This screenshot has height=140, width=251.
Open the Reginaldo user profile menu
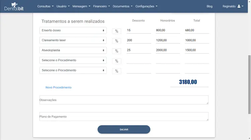click(x=234, y=6)
